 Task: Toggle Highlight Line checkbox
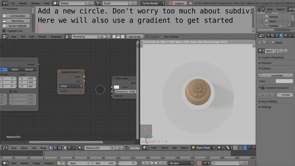coord(4,31)
